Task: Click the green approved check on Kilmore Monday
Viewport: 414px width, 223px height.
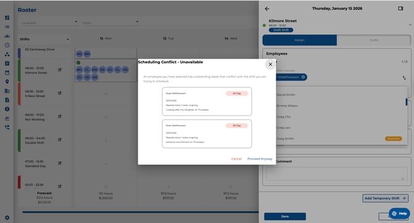Action: click(x=78, y=63)
